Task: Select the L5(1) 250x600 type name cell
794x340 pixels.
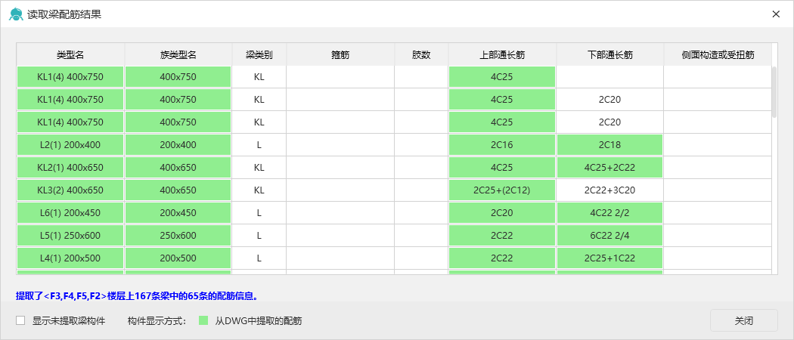Action: coord(70,236)
